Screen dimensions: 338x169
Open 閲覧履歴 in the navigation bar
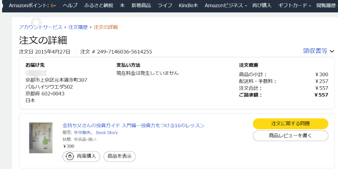coord(326,6)
